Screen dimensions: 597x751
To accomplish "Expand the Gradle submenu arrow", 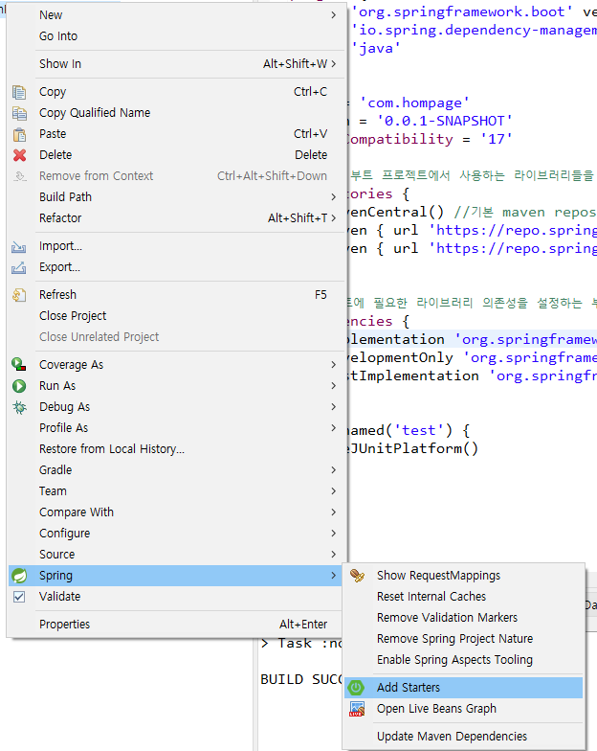I will [333, 470].
